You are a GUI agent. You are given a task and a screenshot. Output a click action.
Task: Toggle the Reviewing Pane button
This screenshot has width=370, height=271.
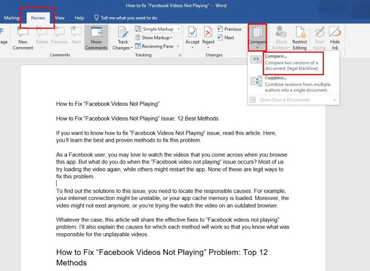[x=154, y=46]
